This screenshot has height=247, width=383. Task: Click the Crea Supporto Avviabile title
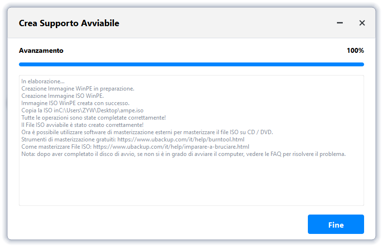[x=69, y=23]
